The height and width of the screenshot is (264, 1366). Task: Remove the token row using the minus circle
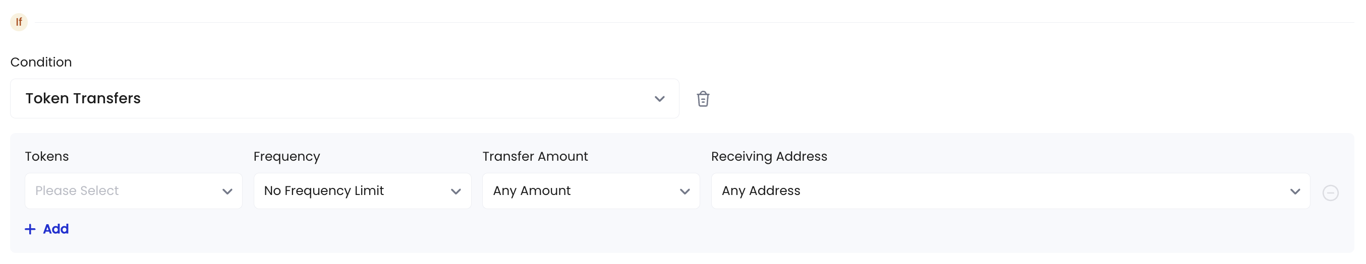tap(1330, 192)
